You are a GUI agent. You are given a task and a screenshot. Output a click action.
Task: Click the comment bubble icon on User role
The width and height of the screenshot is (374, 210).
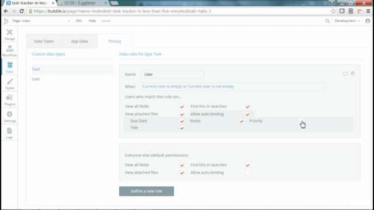click(x=345, y=73)
